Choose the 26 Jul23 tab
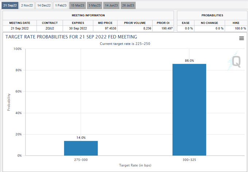 [x=128, y=5]
